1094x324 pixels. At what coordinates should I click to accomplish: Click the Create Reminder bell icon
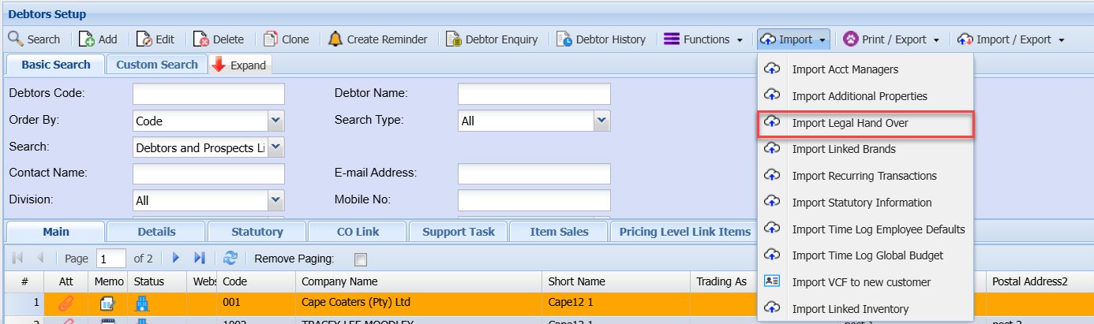335,39
